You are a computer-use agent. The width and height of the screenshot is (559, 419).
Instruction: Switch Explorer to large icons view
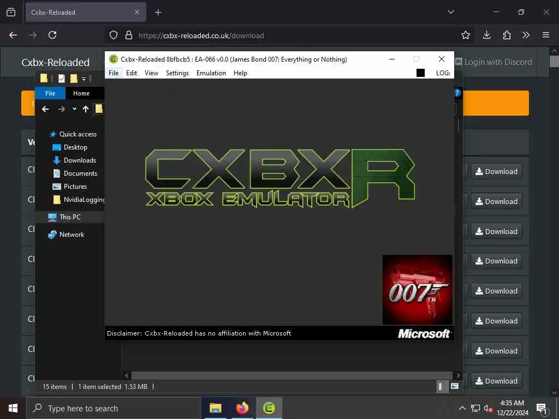pos(455,386)
